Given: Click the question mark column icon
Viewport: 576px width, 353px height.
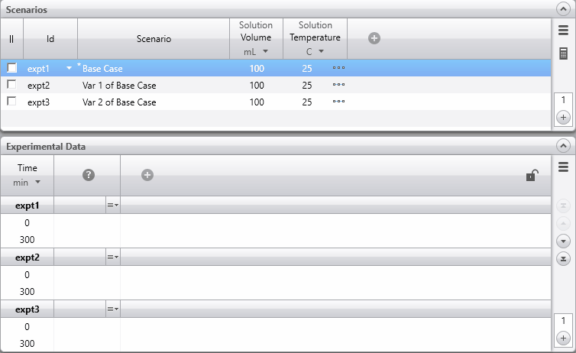Looking at the screenshot, I should 88,175.
